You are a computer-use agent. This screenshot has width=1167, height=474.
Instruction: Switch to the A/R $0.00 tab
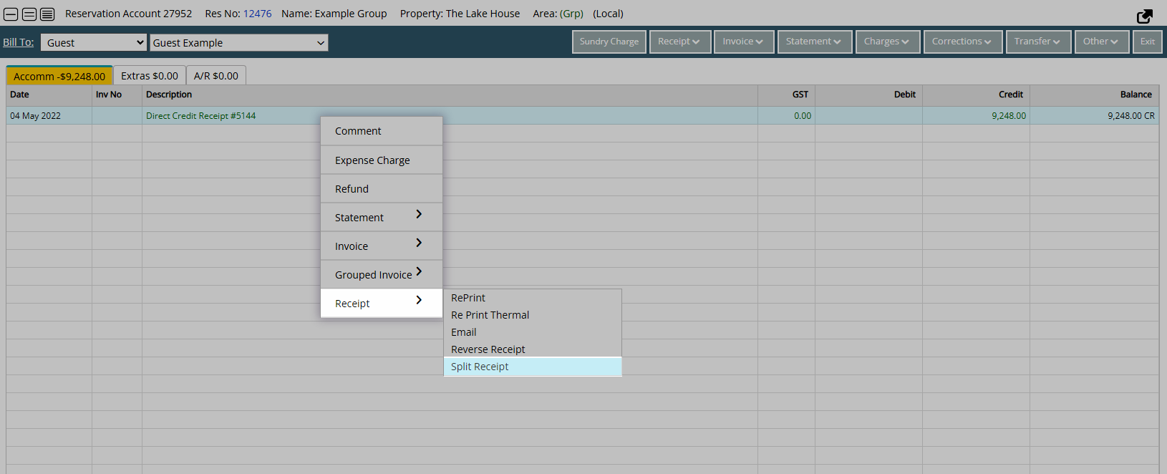tap(216, 76)
